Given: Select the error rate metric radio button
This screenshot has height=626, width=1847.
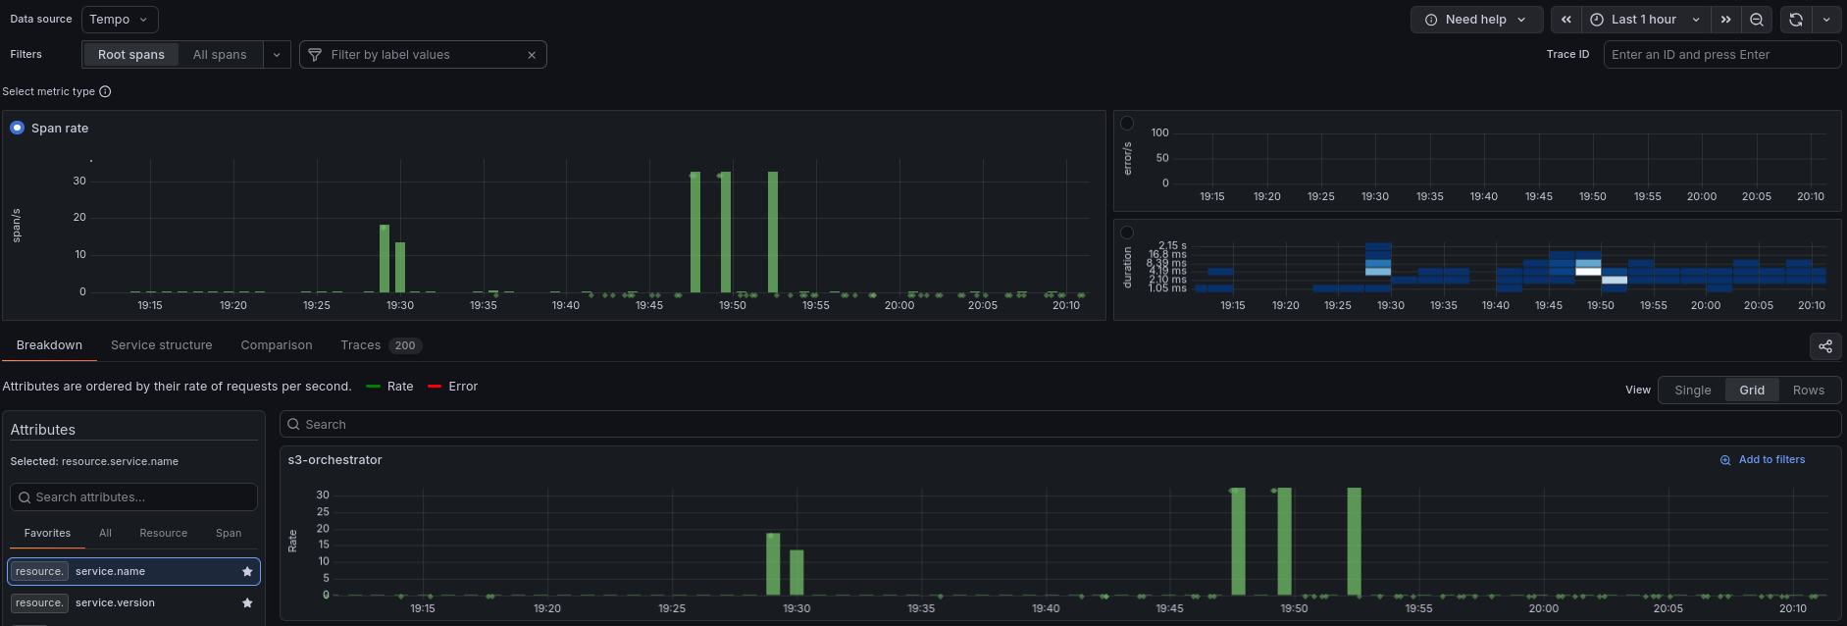Looking at the screenshot, I should [x=1127, y=124].
